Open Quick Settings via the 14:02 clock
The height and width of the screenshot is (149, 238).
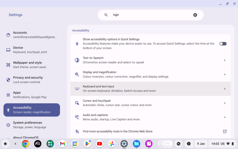click(x=222, y=144)
